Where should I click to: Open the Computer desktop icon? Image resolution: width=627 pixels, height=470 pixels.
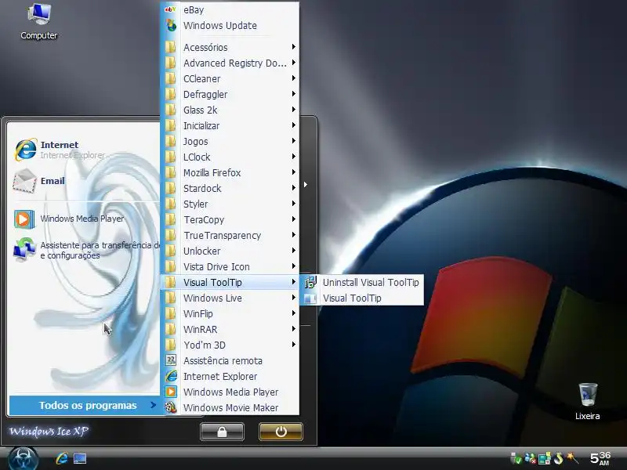point(38,21)
